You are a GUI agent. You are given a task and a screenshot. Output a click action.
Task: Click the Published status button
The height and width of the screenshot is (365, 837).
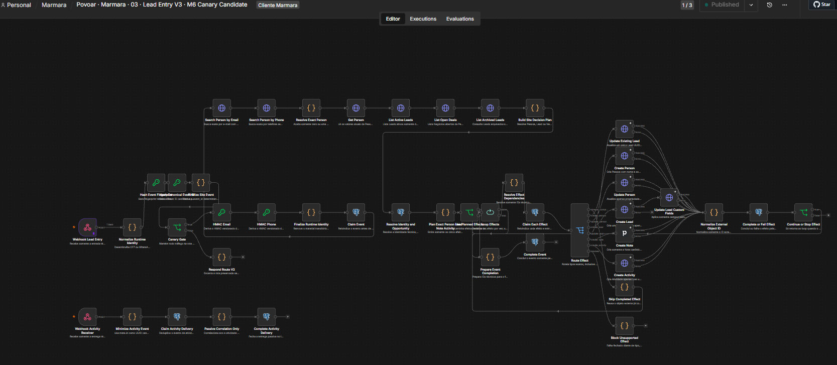click(x=722, y=5)
